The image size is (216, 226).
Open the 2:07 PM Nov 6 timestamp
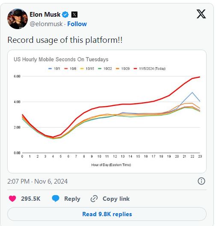[38, 181]
